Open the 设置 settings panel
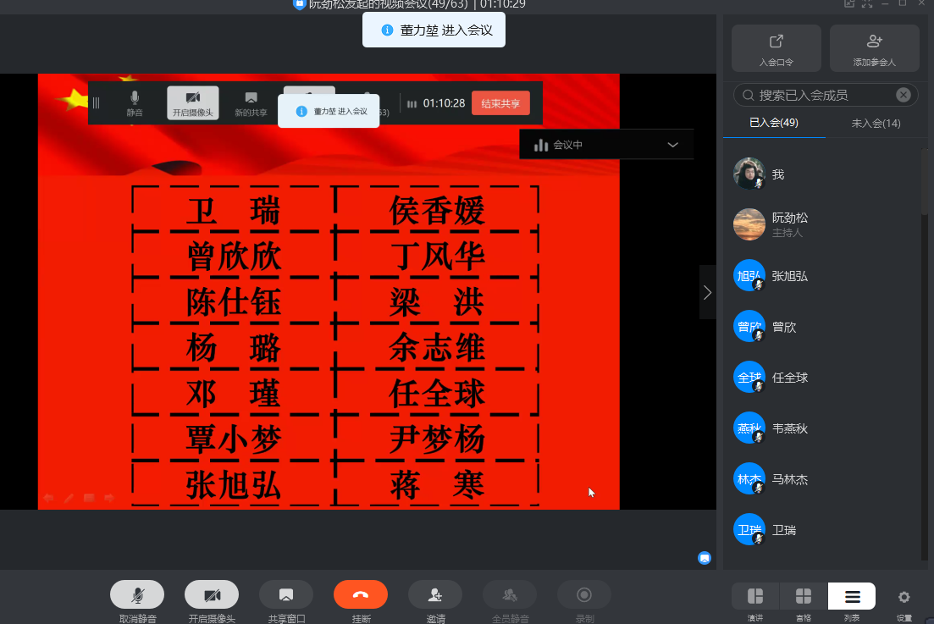Viewport: 934px width, 624px height. [903, 597]
